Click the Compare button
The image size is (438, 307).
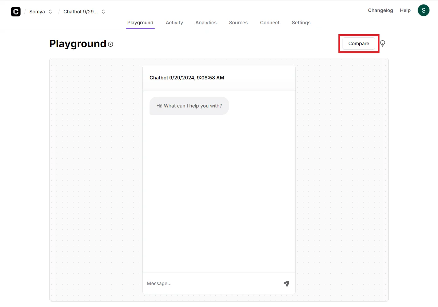tap(359, 43)
